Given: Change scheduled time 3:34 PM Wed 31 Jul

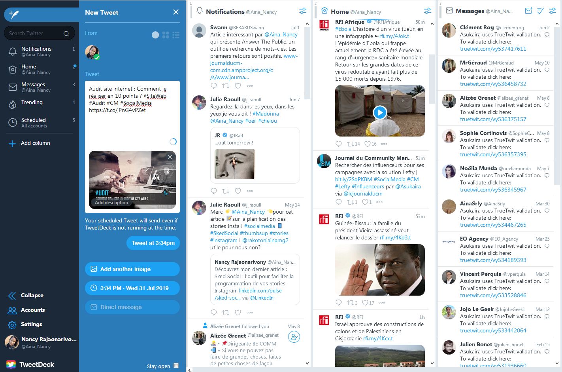Looking at the screenshot, I should [x=132, y=288].
